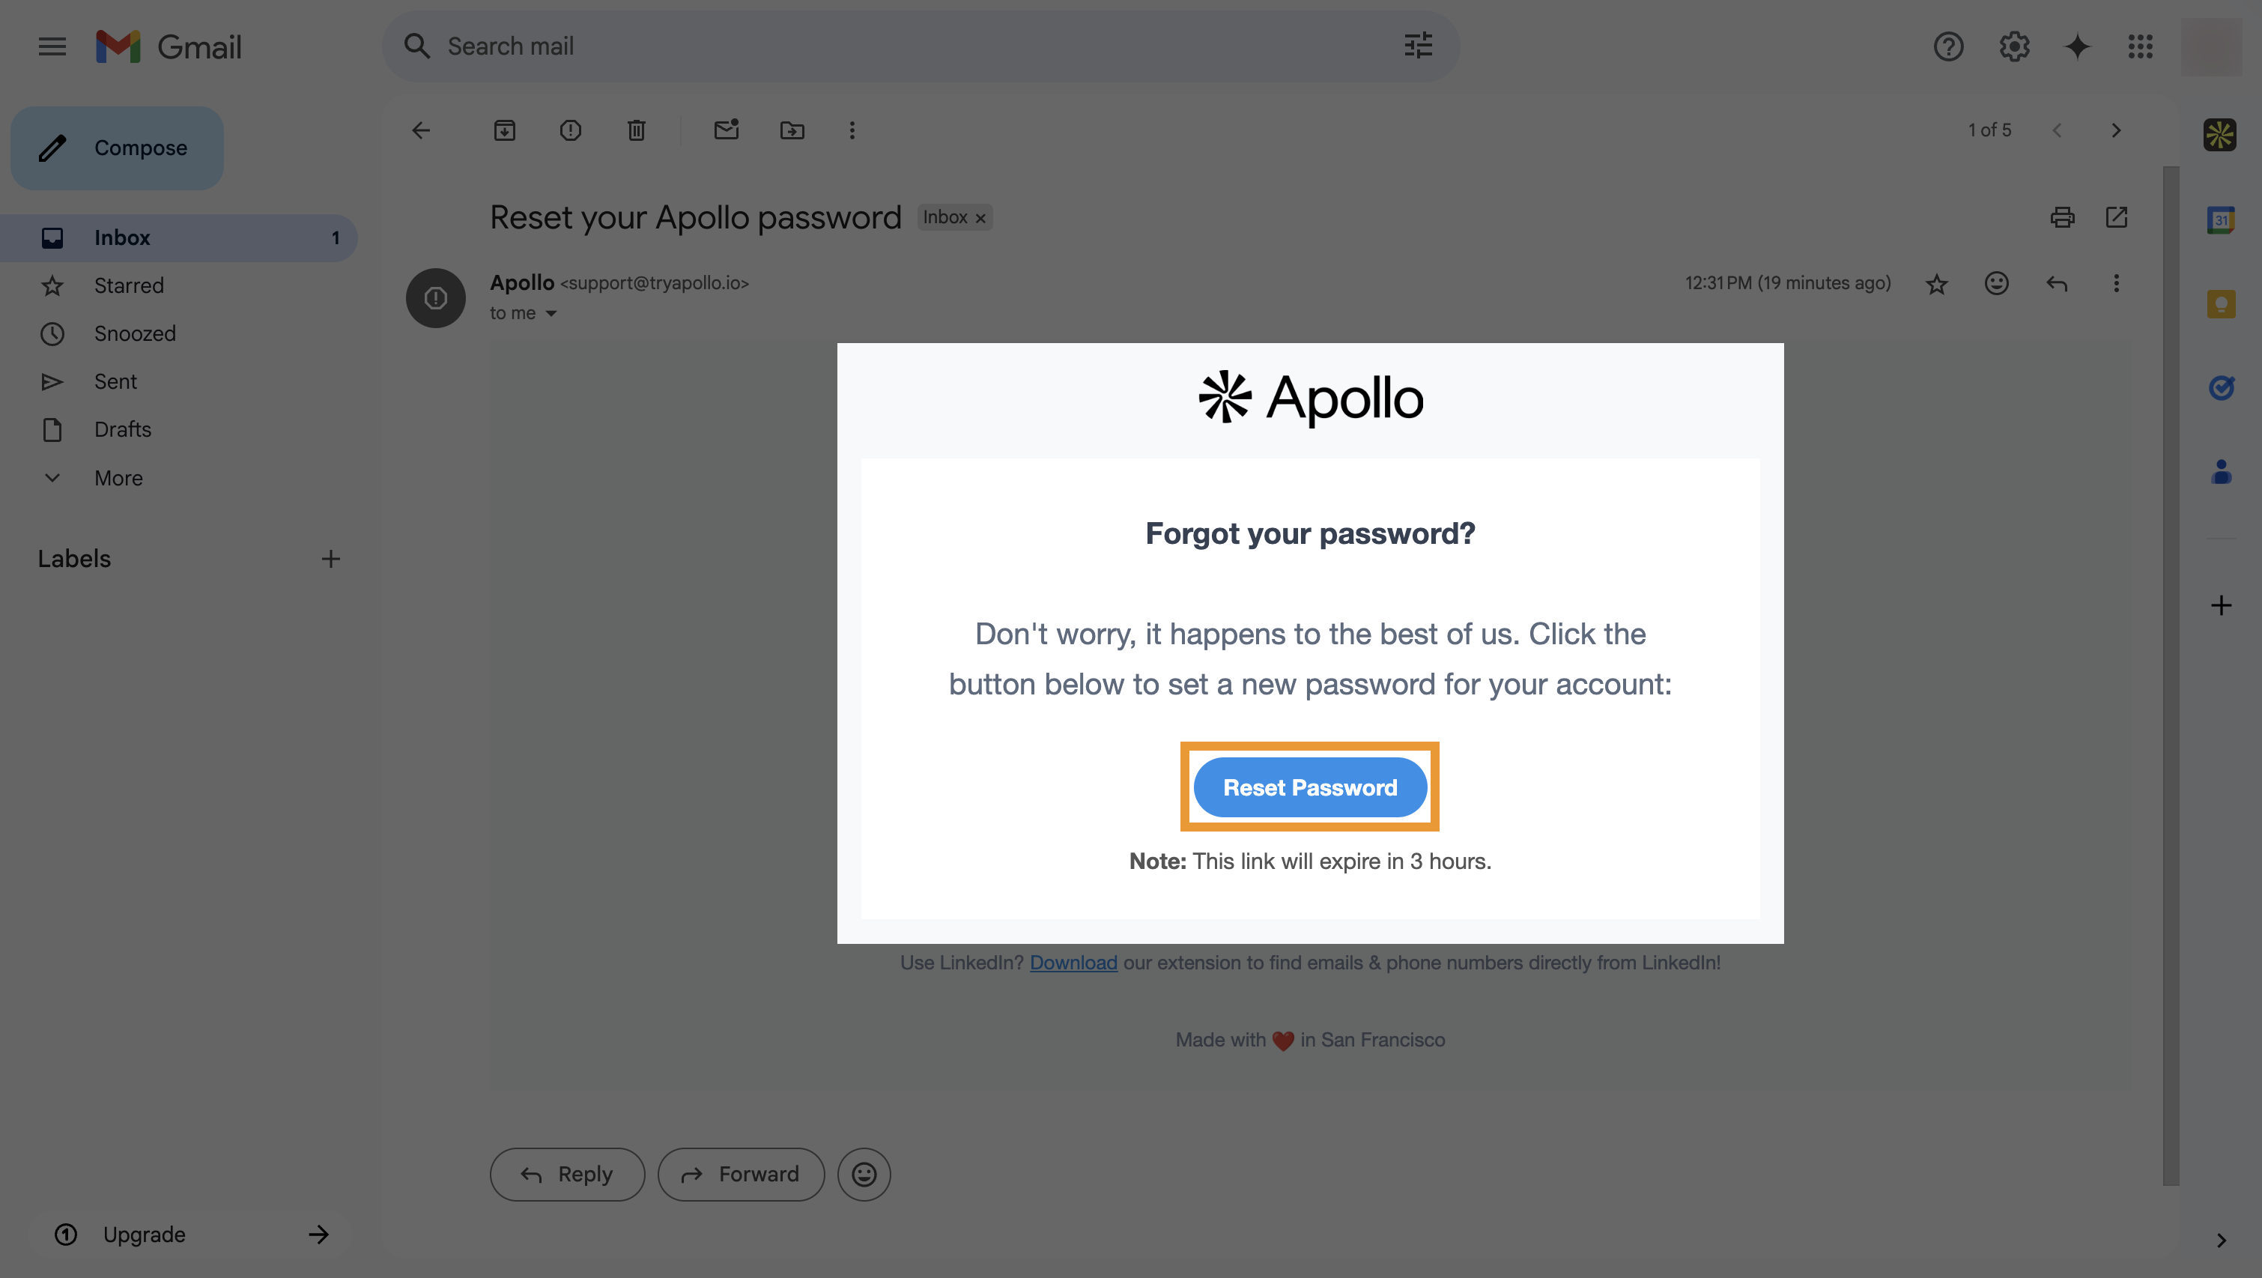Viewport: 2262px width, 1278px height.
Task: Add an emoji reaction to the email
Action: pos(1996,283)
